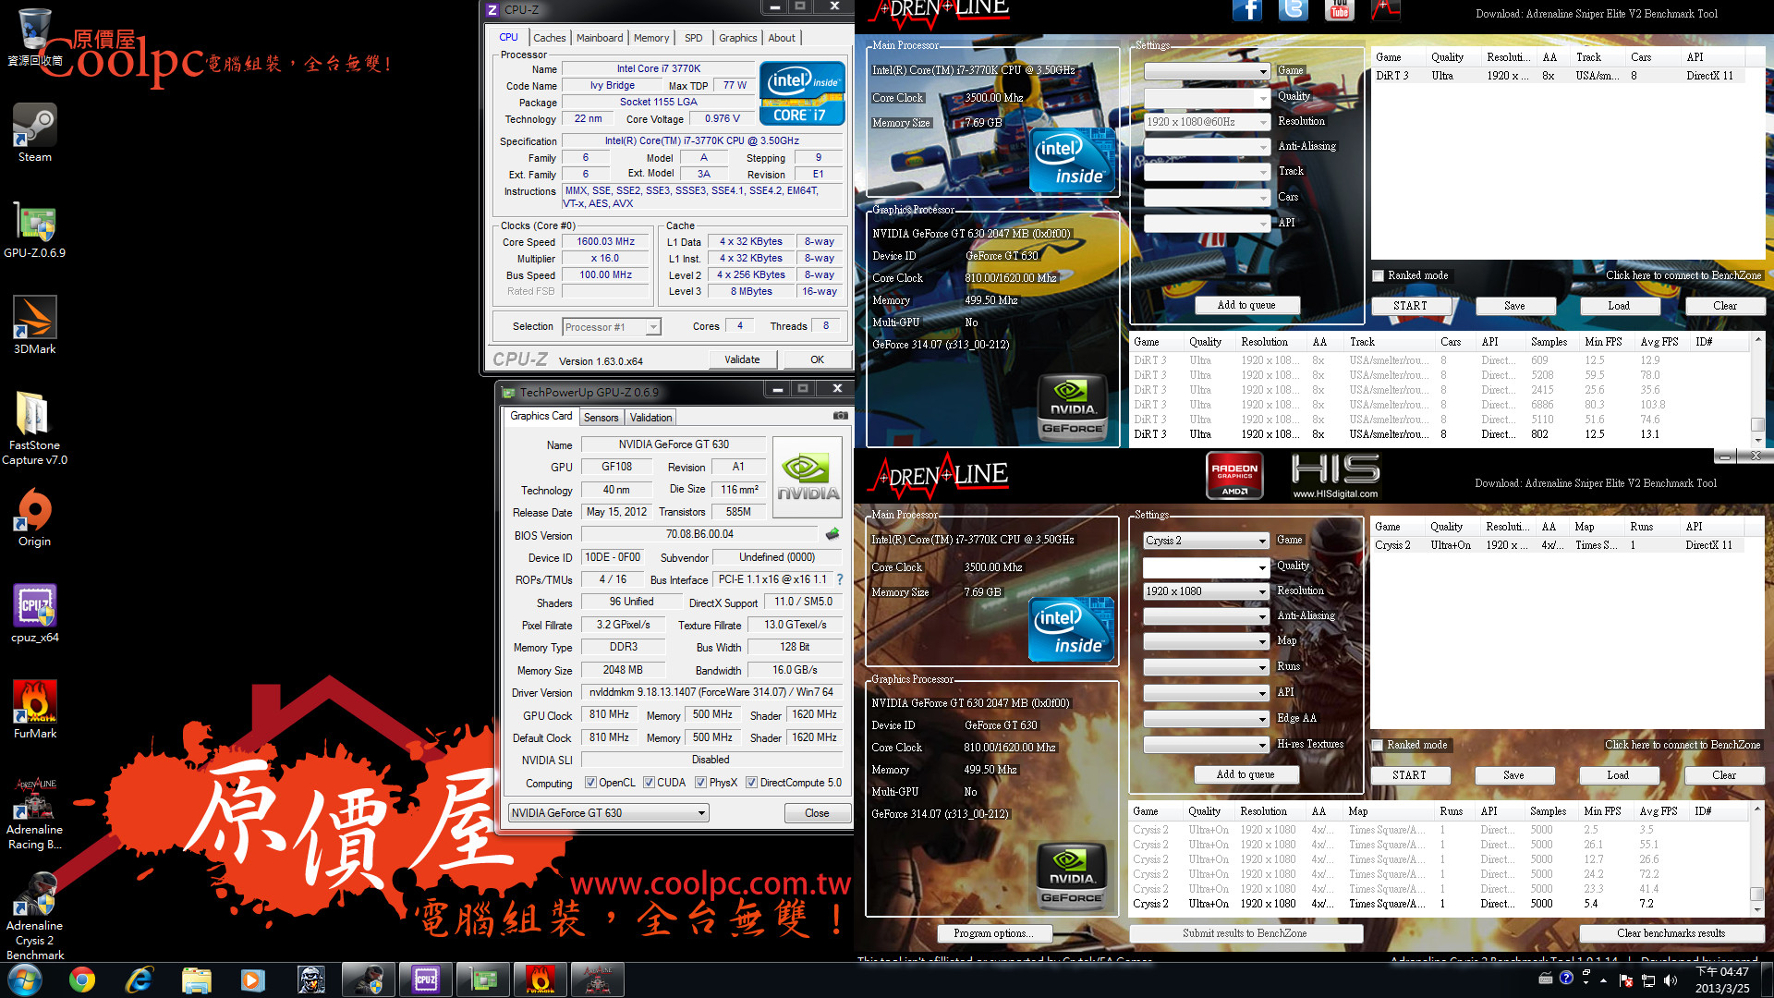Click the volume speaker tray icon
1774x998 pixels.
pos(1670,980)
